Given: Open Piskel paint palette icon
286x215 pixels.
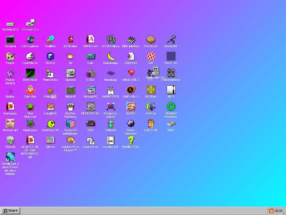Looking at the screenshot, I should point(10,57).
